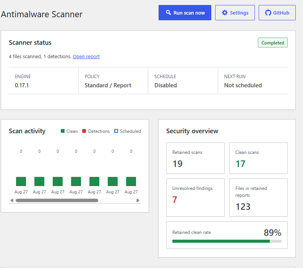Select the Retained scans card showing 19
The width and height of the screenshot is (303, 268).
tap(195, 158)
